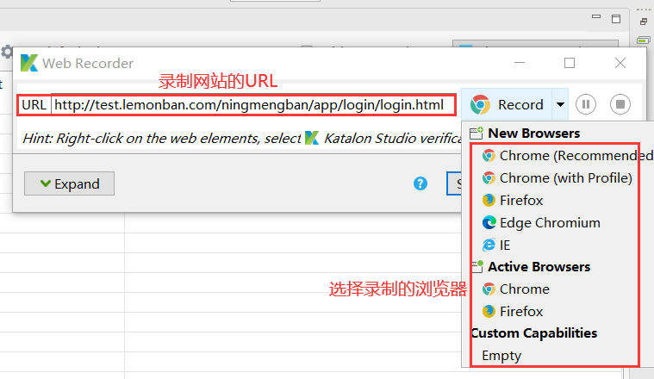This screenshot has height=379, width=654.
Task: Click the Katalon icon in the hint text
Action: 312,138
